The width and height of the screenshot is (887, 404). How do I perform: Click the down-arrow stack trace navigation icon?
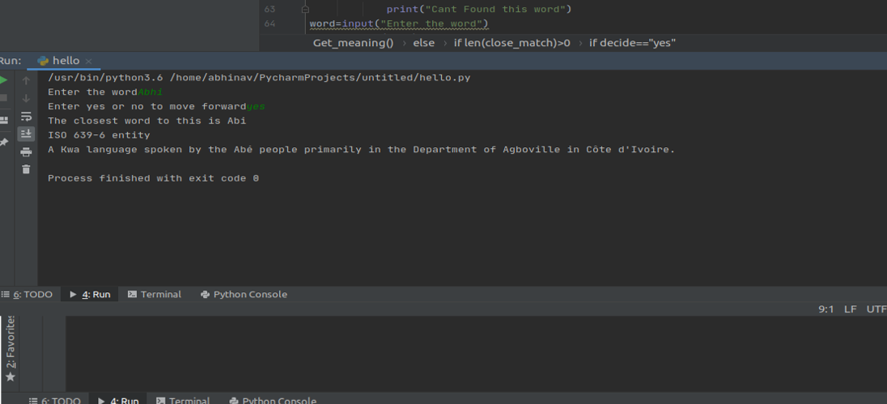click(26, 99)
